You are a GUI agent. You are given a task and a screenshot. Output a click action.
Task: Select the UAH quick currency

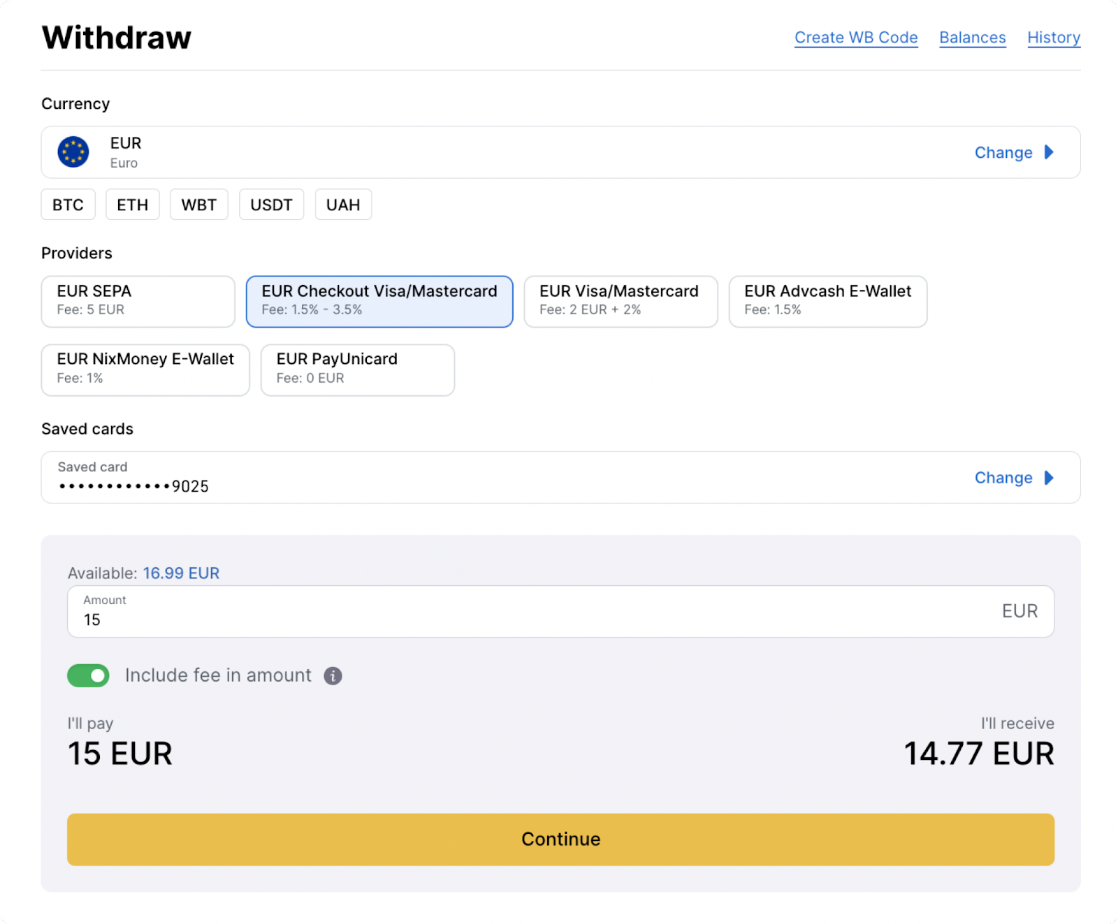pos(343,205)
